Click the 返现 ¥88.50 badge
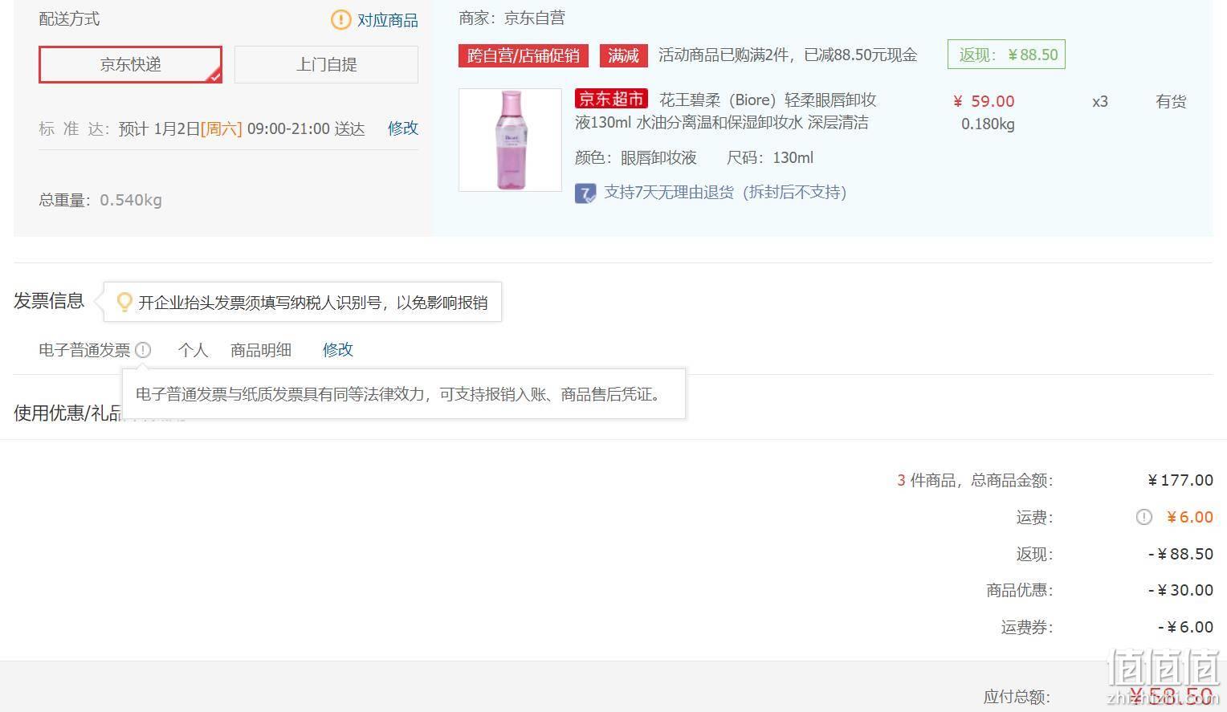The height and width of the screenshot is (712, 1227). point(1006,55)
